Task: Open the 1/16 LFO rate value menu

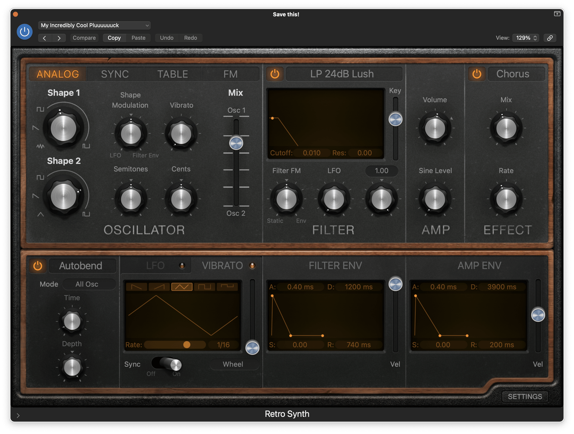Action: [x=223, y=345]
